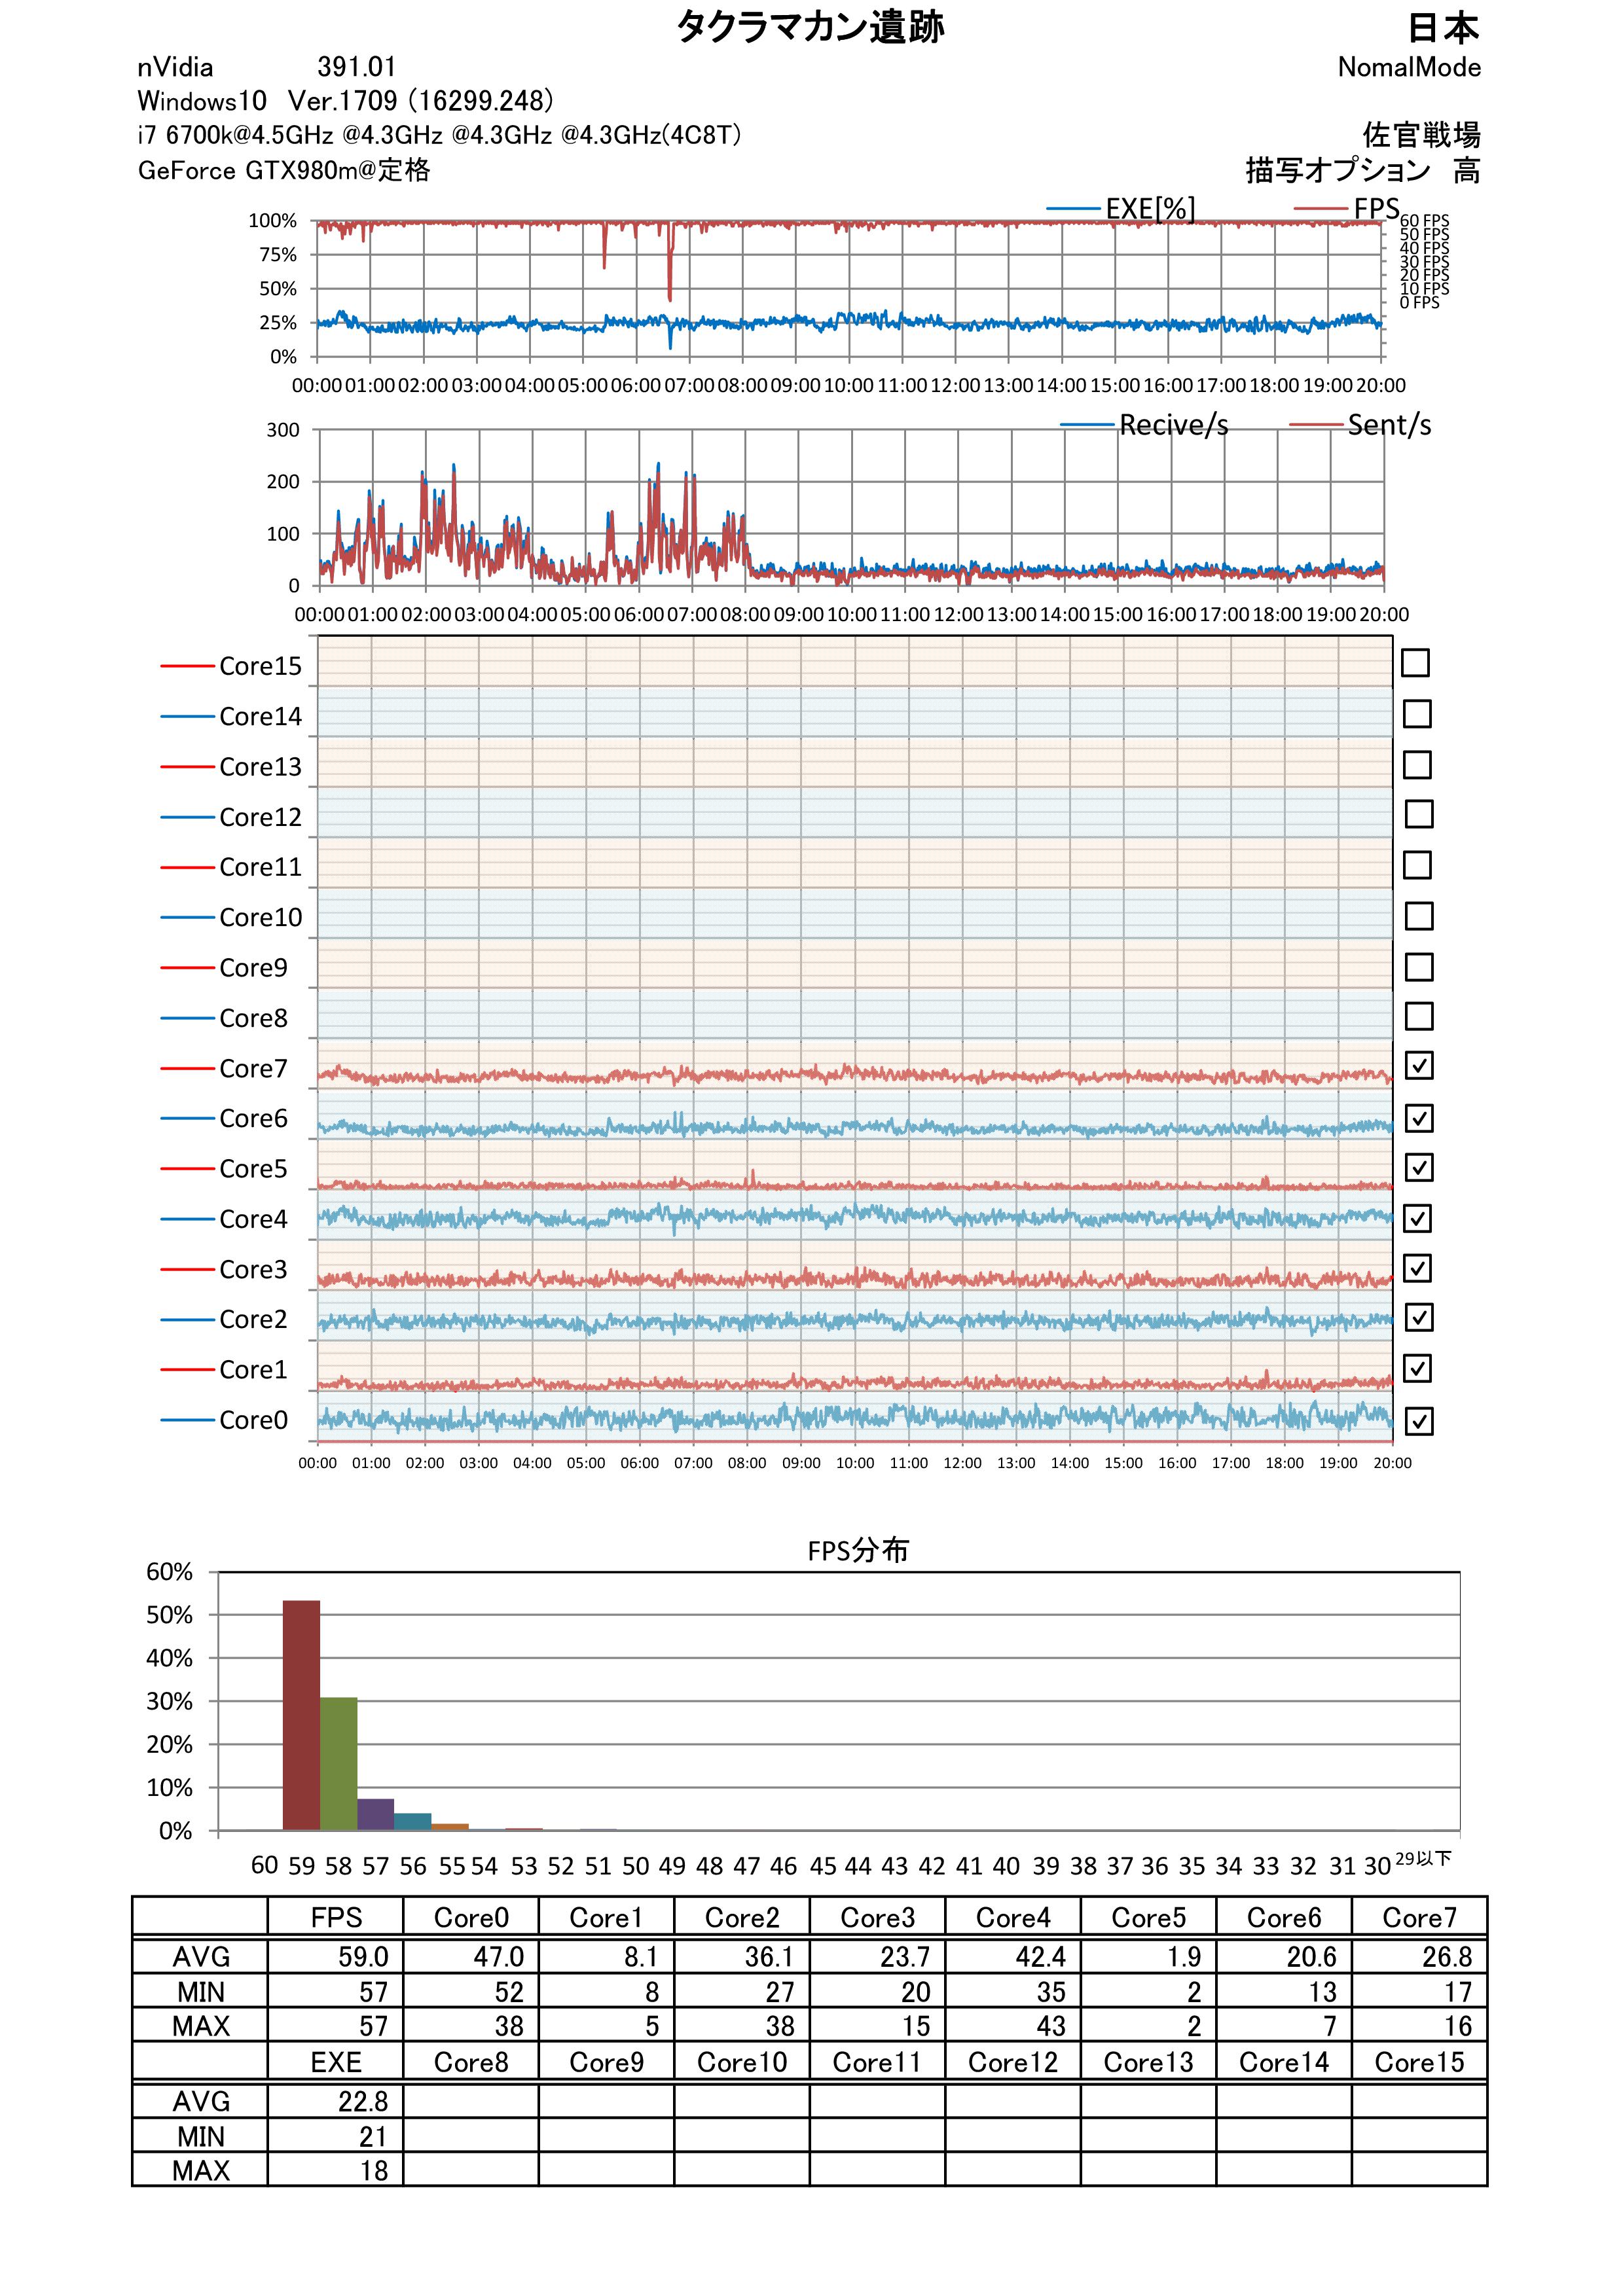Uncheck the Core7 checkbox

(x=1418, y=1066)
